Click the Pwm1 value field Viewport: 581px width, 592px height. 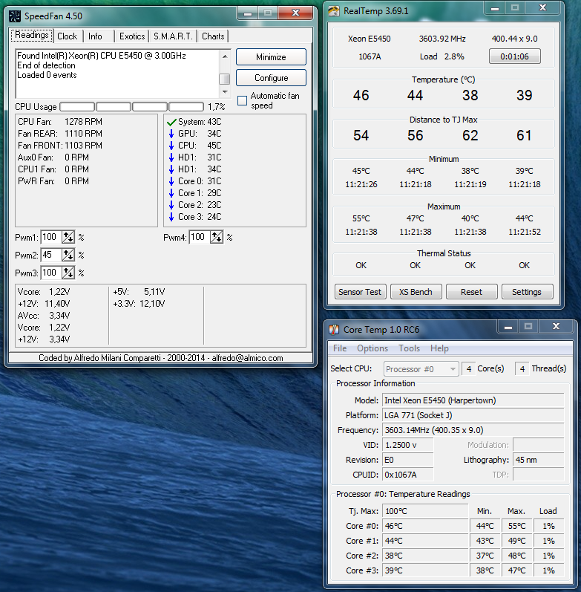51,237
